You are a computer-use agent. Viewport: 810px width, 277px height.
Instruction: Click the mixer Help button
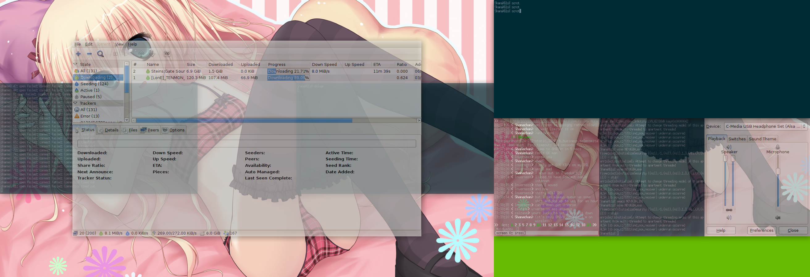click(721, 230)
